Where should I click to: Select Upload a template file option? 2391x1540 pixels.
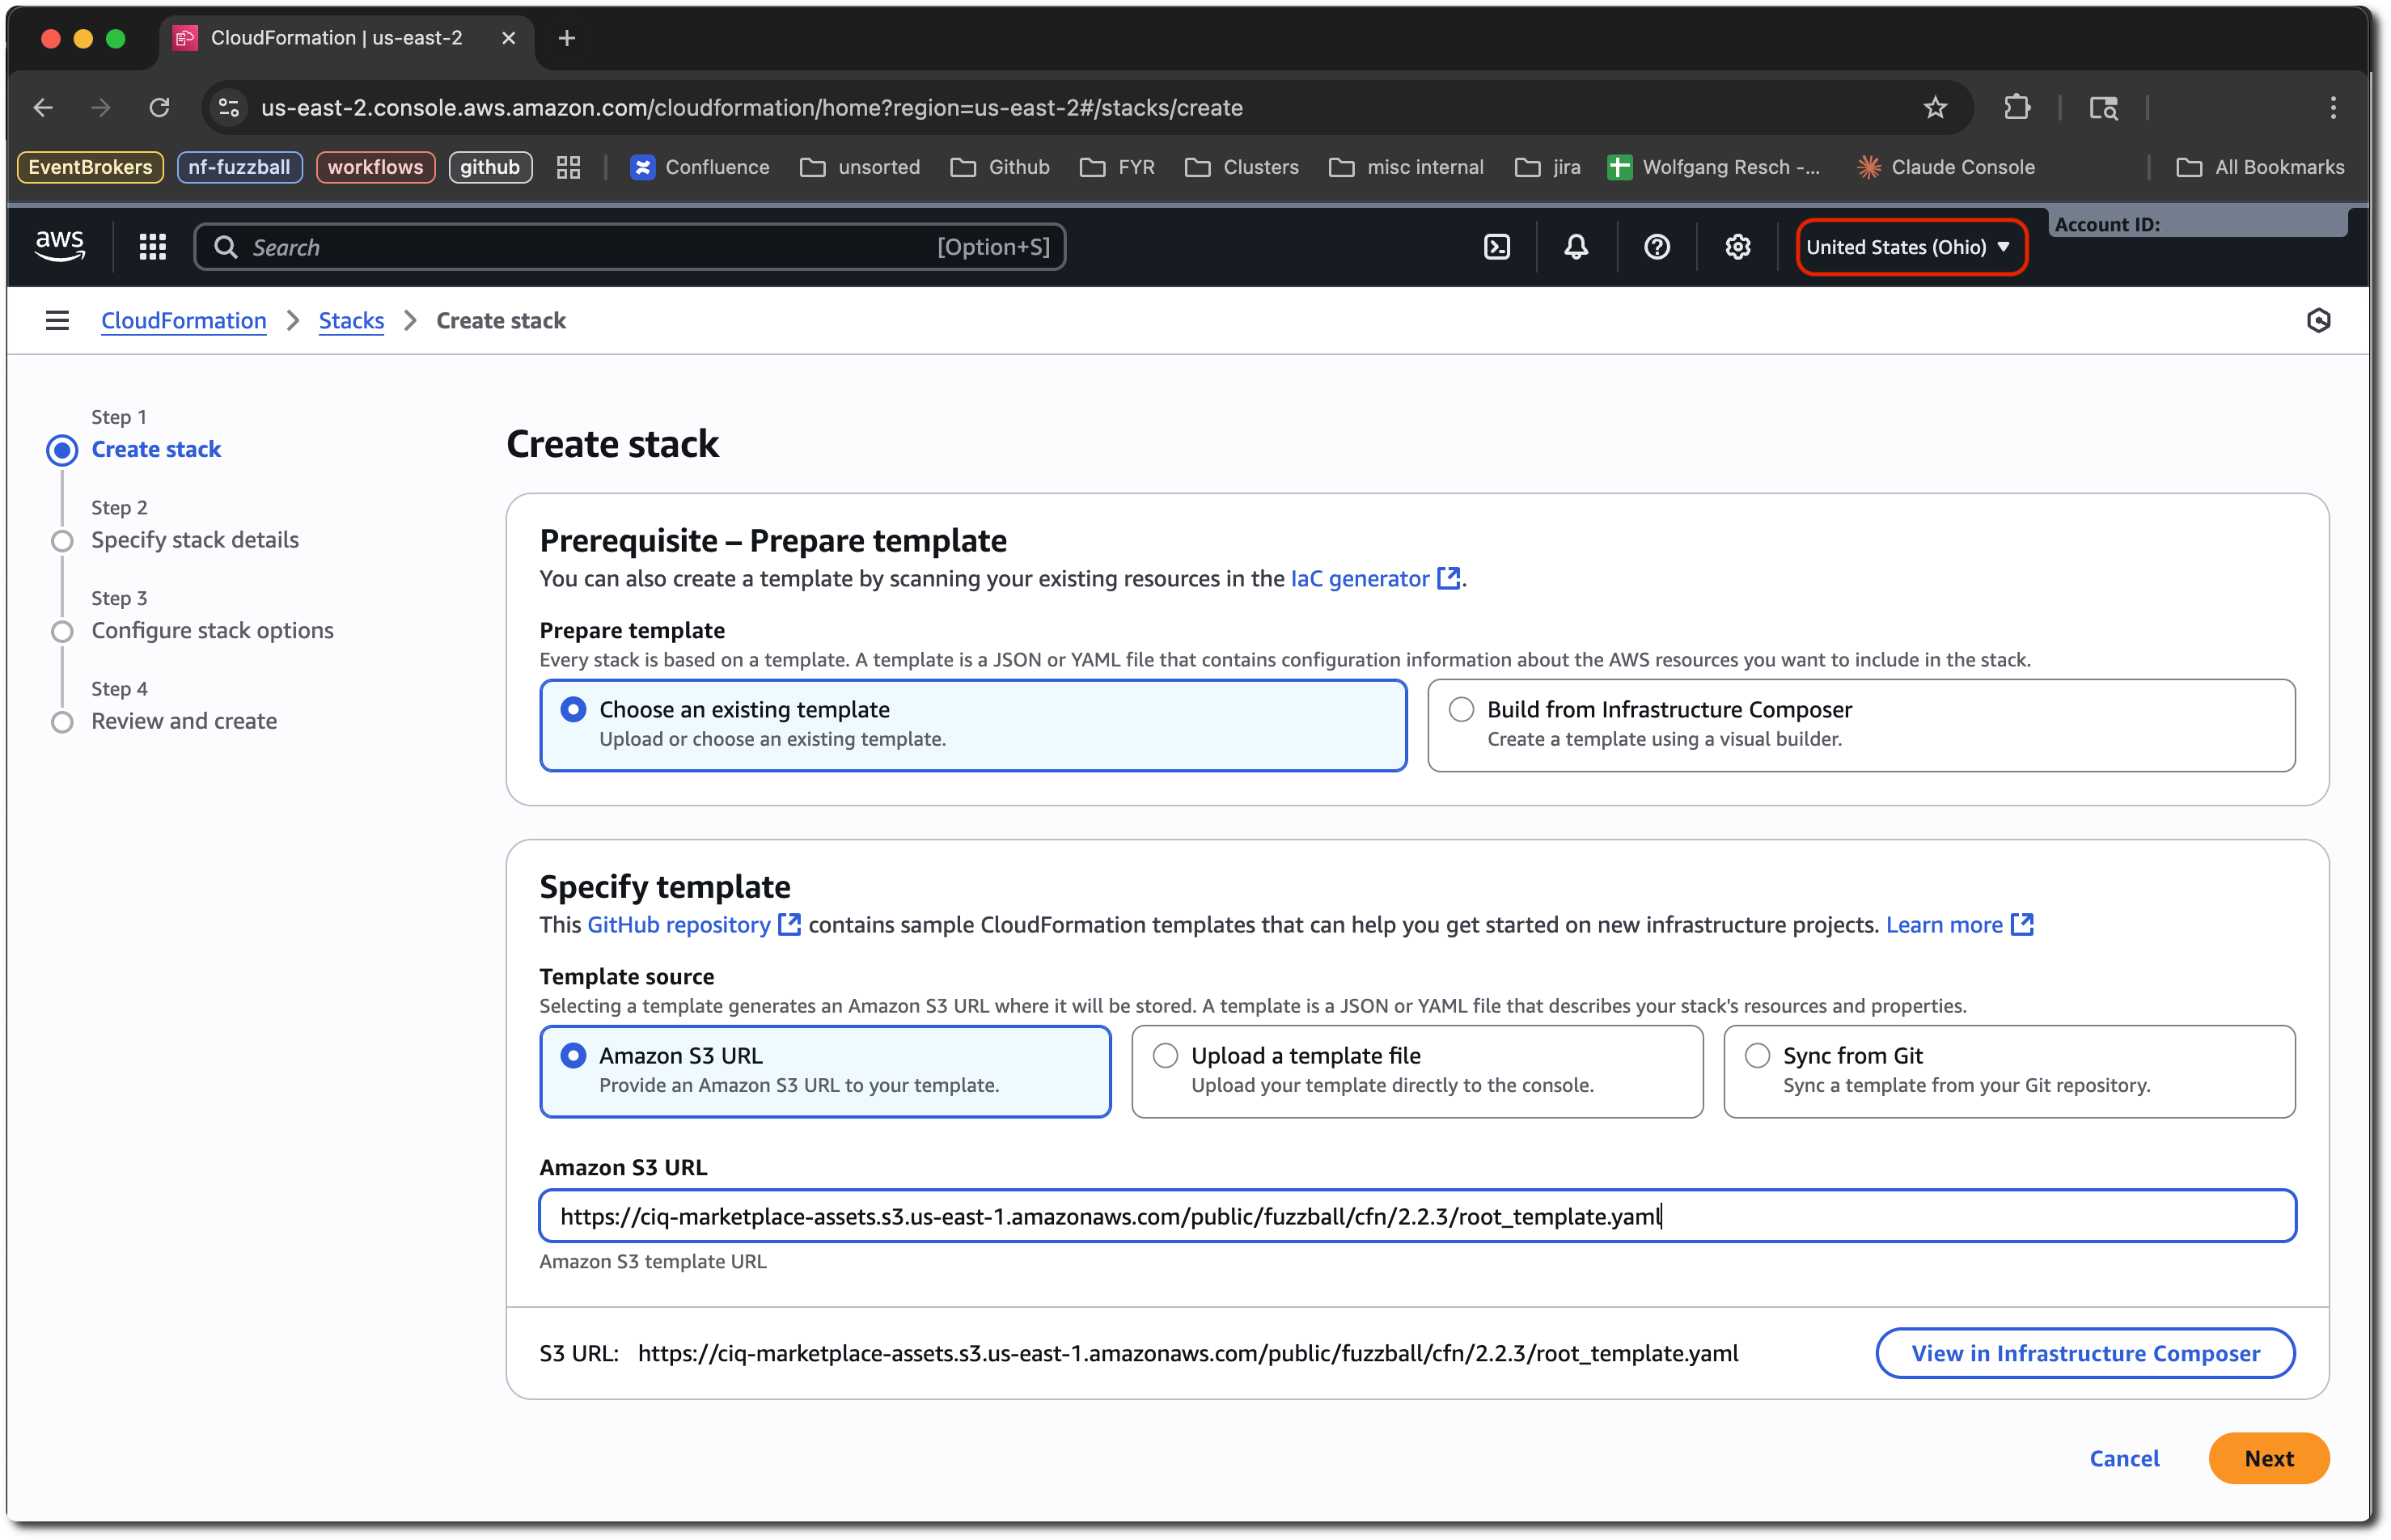[x=1417, y=1071]
